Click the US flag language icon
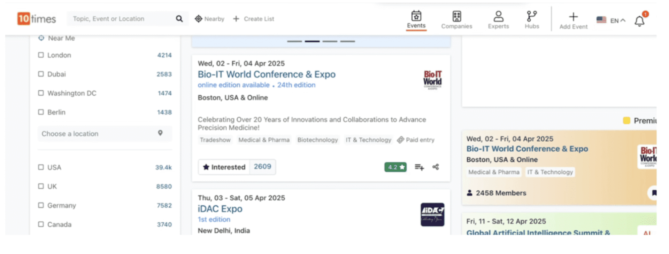The height and width of the screenshot is (254, 669). 601,20
